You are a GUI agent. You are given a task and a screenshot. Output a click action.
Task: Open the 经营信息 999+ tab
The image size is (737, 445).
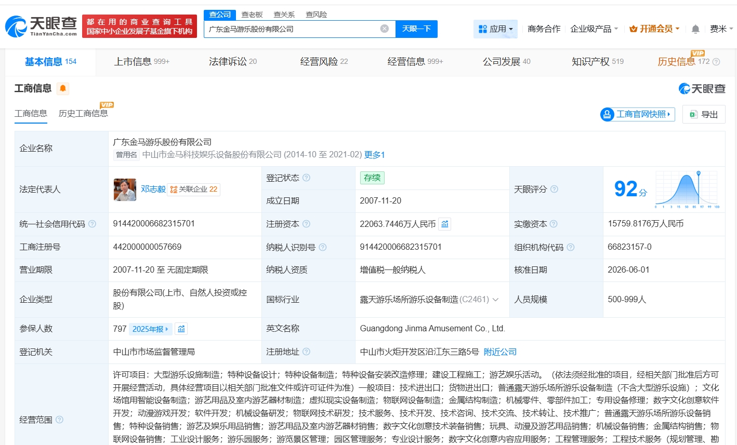click(415, 62)
